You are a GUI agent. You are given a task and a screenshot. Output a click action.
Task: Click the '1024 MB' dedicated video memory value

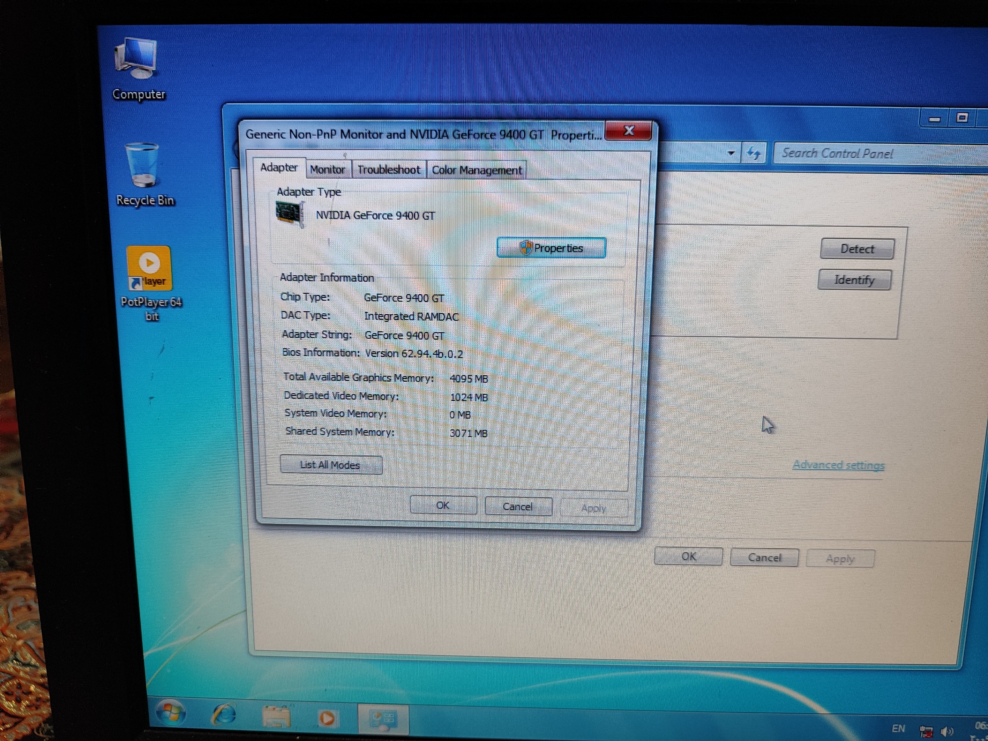tap(469, 397)
